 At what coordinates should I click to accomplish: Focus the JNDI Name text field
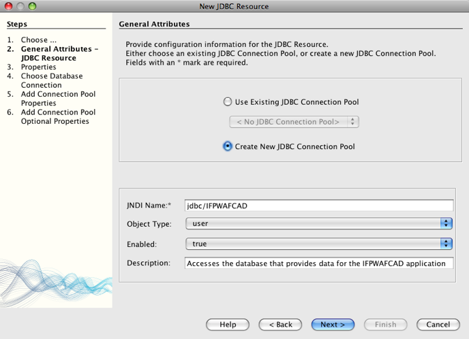point(318,205)
